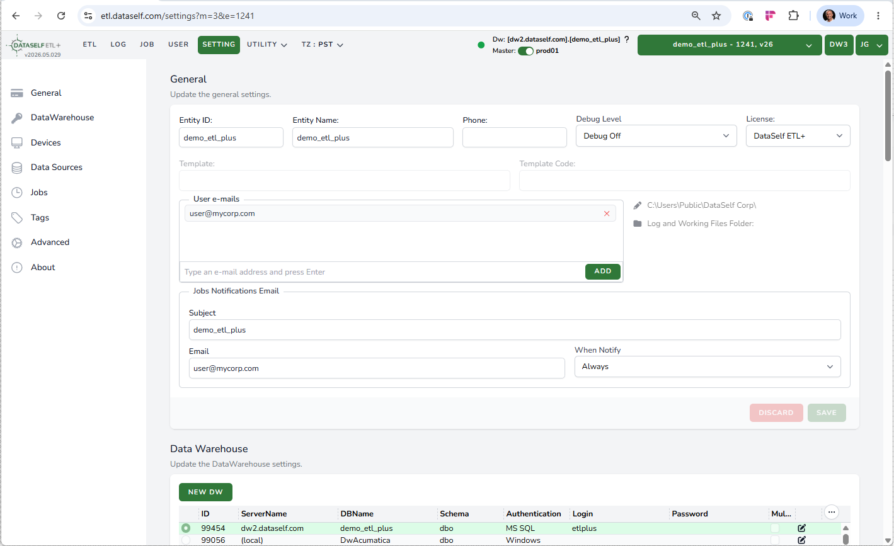
Task: Click the Authentication column header
Action: [534, 514]
